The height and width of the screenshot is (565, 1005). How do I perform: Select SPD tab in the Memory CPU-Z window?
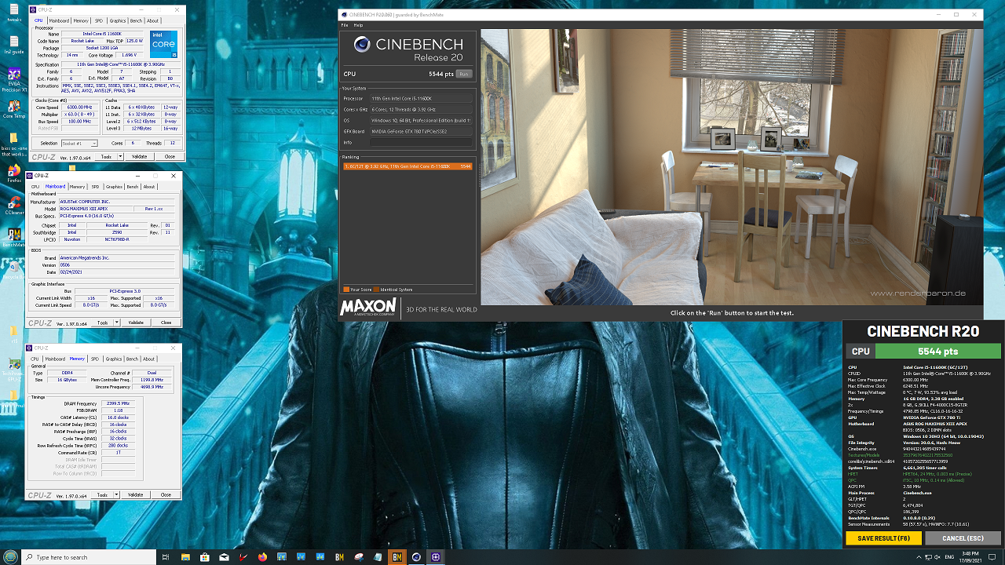tap(95, 359)
